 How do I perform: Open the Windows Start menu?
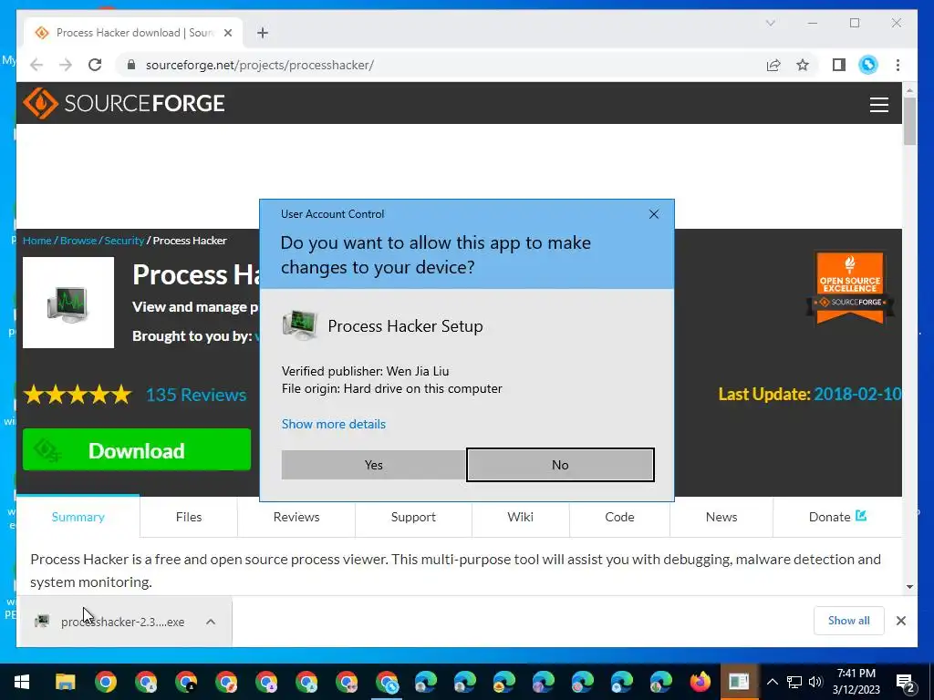pos(22,682)
